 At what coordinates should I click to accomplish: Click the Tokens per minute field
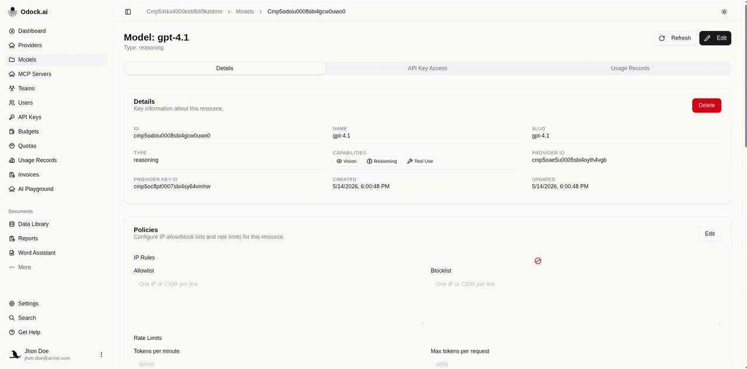[x=279, y=364]
